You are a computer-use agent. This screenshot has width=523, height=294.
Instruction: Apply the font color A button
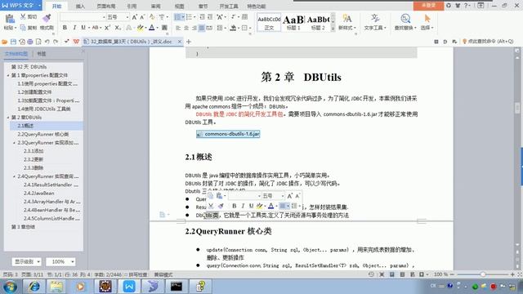pyautogui.click(x=152, y=28)
